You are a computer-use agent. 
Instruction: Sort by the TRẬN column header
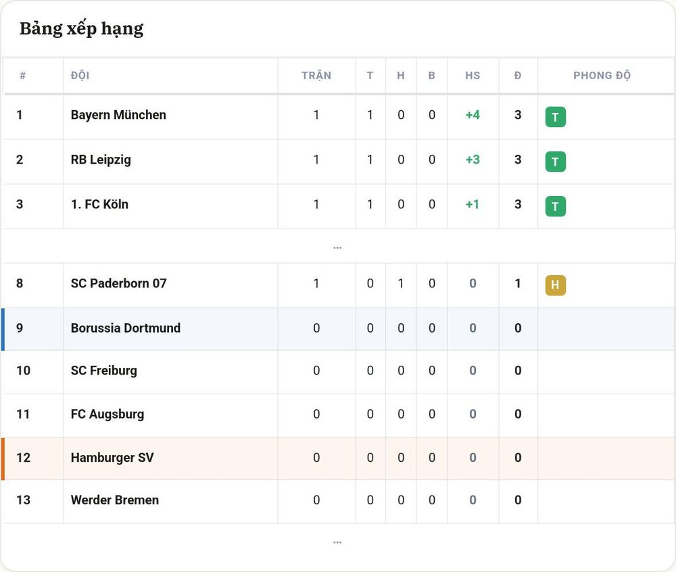(316, 76)
